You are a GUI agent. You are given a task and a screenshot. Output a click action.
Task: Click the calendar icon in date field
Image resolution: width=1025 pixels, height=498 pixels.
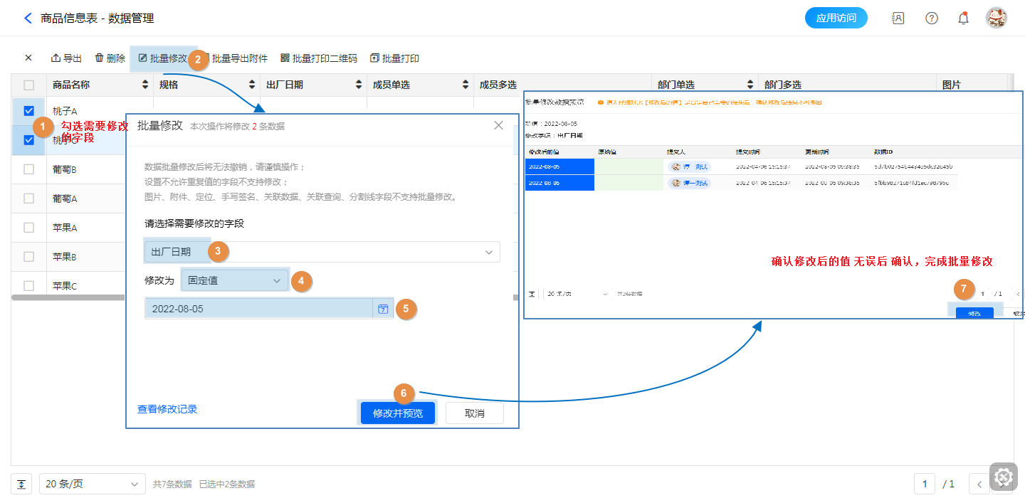(383, 309)
